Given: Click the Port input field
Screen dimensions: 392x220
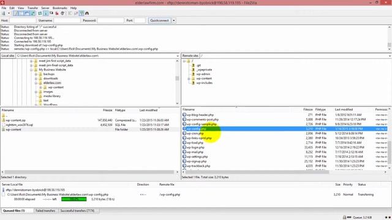Looking at the screenshot, I should point(140,20).
